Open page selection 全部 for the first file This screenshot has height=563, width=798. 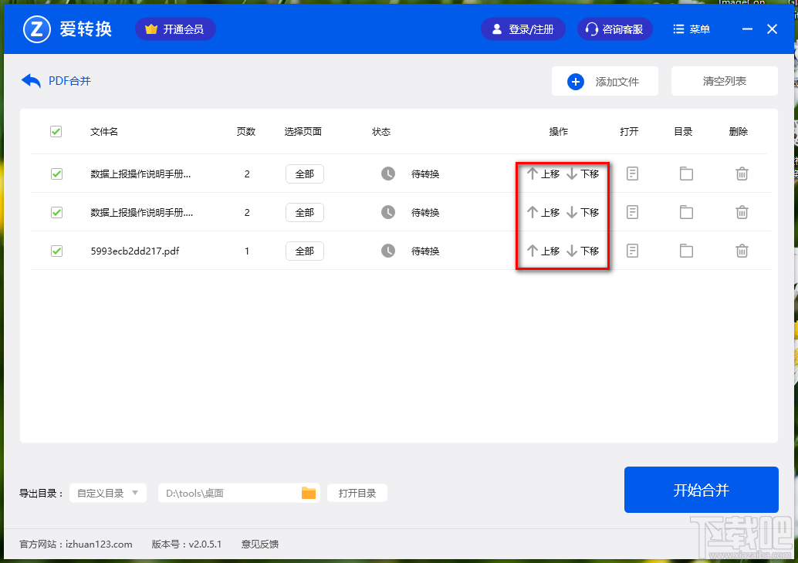pos(304,174)
